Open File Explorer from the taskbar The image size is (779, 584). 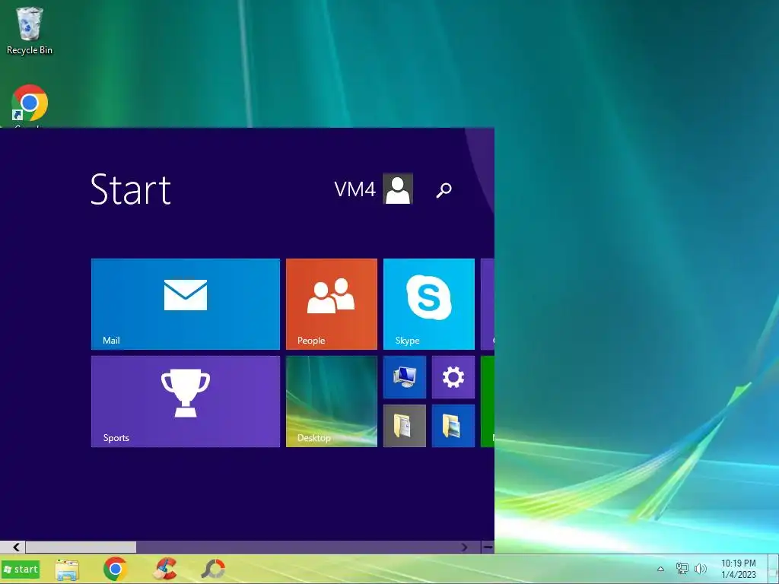[67, 570]
